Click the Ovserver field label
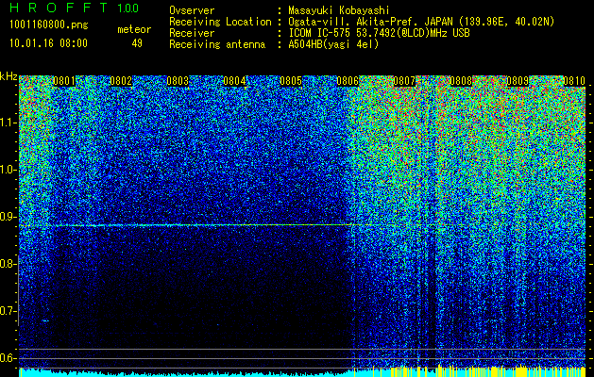The image size is (594, 377). (x=192, y=10)
